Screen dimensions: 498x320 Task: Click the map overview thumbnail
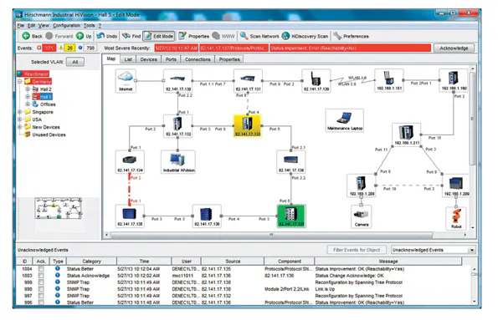(59, 208)
